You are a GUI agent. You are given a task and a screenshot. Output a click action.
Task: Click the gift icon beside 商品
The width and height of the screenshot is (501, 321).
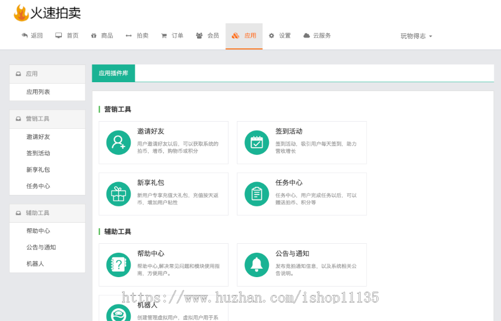pos(94,36)
